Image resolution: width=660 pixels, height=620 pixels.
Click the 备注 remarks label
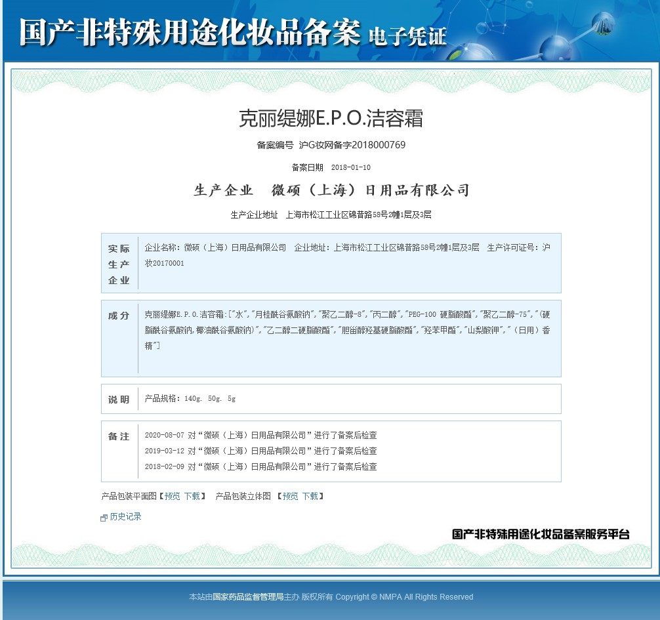tap(119, 436)
